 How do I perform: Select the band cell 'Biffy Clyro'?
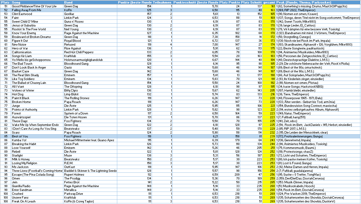[x=90, y=91]
